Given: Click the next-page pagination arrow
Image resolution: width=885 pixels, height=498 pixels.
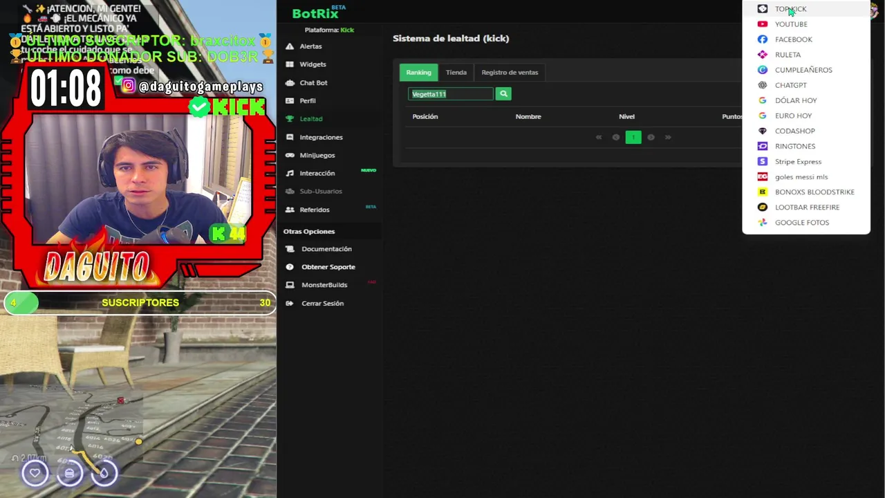Looking at the screenshot, I should pos(651,137).
